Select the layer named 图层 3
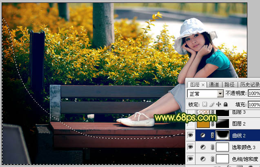The image size is (260, 167). coord(239,112)
